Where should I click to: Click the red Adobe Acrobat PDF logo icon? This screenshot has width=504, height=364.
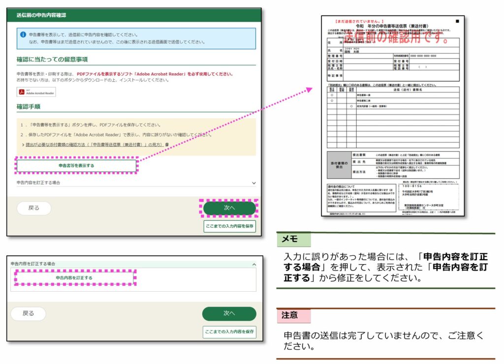[x=22, y=92]
